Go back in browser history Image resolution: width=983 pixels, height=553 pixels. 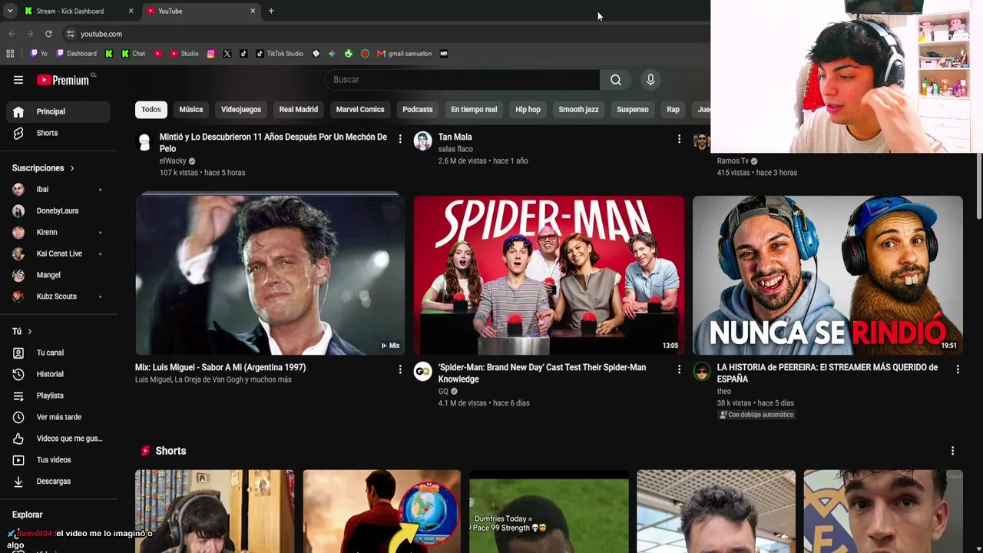click(x=12, y=34)
